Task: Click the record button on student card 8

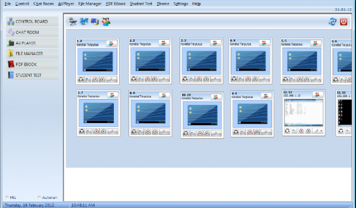Action: coord(148,132)
